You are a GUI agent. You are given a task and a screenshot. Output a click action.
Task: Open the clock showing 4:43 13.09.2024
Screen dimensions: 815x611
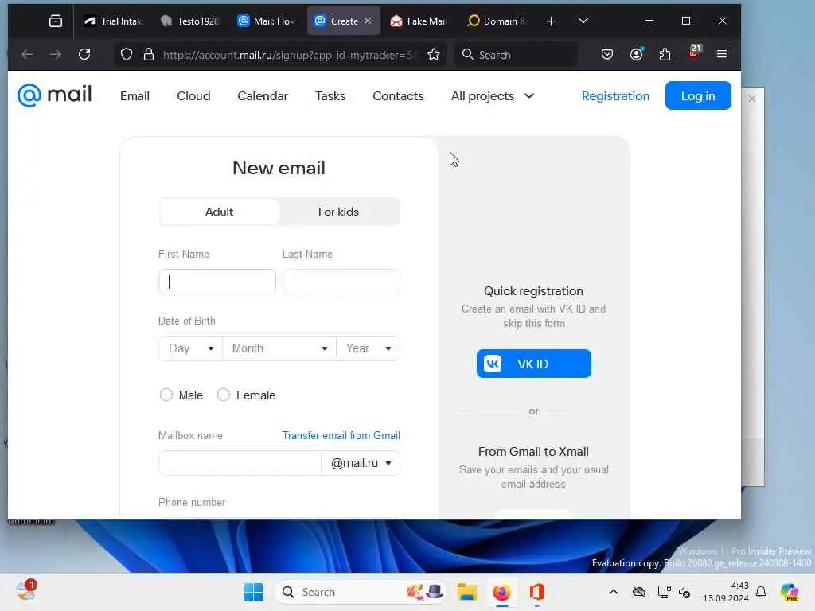pos(726,592)
